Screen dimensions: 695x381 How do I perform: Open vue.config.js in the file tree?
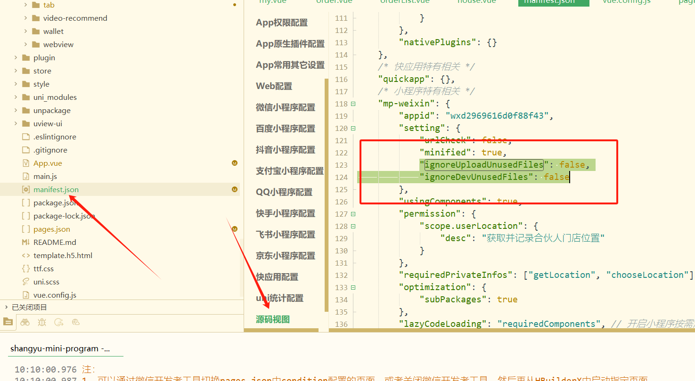coord(55,295)
